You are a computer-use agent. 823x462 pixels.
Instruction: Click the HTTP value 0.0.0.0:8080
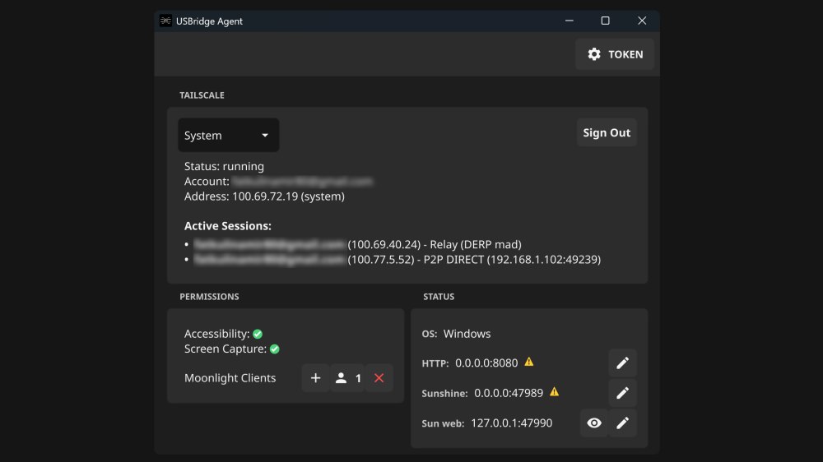click(486, 363)
